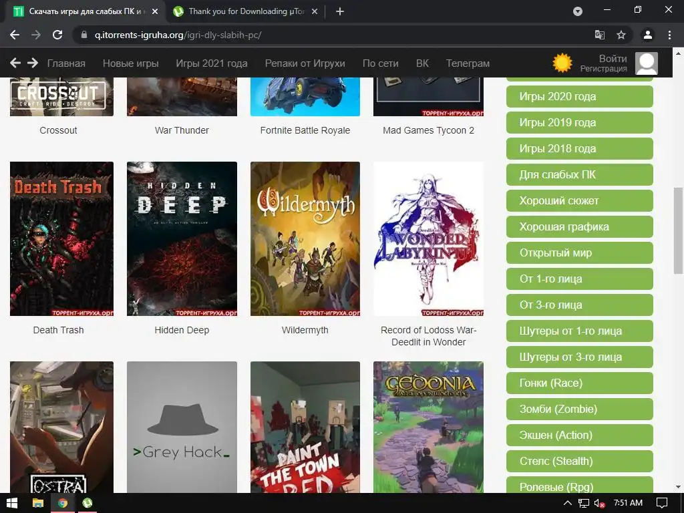
Task: Click ВК menu link
Action: click(x=422, y=63)
